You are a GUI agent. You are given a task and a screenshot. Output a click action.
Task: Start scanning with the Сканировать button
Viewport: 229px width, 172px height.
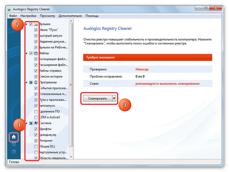pyautogui.click(x=98, y=98)
